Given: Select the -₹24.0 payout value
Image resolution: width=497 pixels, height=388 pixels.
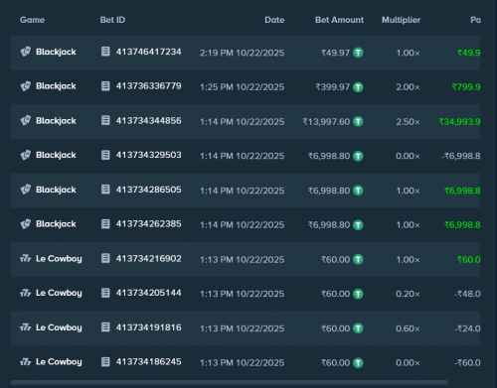Looking at the screenshot, I should click(x=467, y=328).
